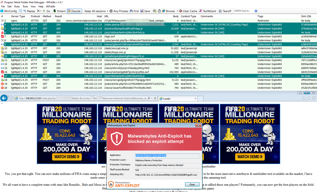Viewport: 317px width, 192px height.
Task: Click the session 20 blocked red icon
Action: point(2,88)
